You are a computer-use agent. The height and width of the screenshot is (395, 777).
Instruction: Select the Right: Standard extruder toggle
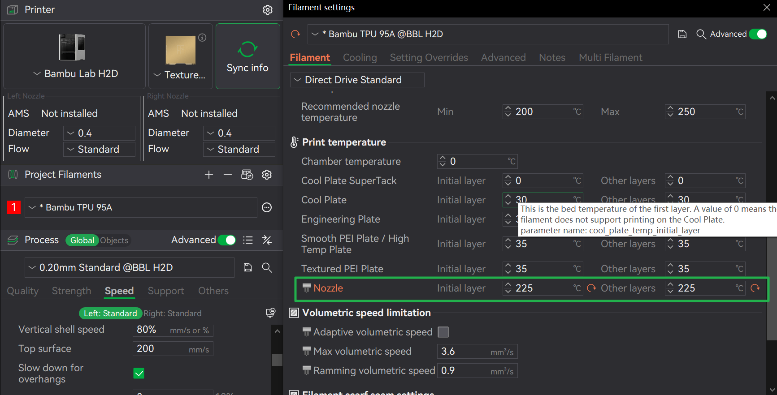[x=173, y=313]
